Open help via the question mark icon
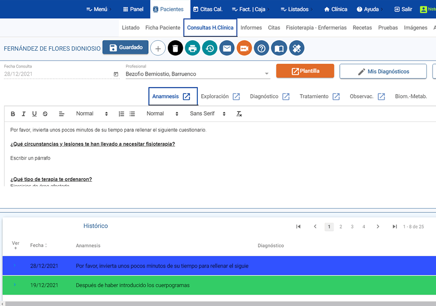Viewport: 436px width, 306px height. (262, 48)
